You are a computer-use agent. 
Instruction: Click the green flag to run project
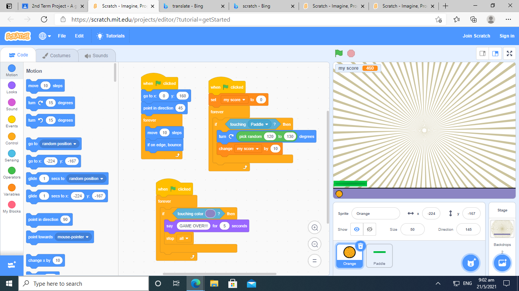339,53
